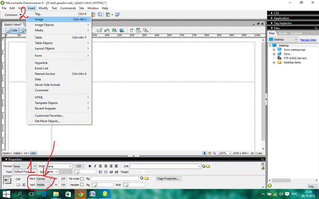319x199 pixels.
Task: Open the Brdr color swatch
Action: coord(125,185)
